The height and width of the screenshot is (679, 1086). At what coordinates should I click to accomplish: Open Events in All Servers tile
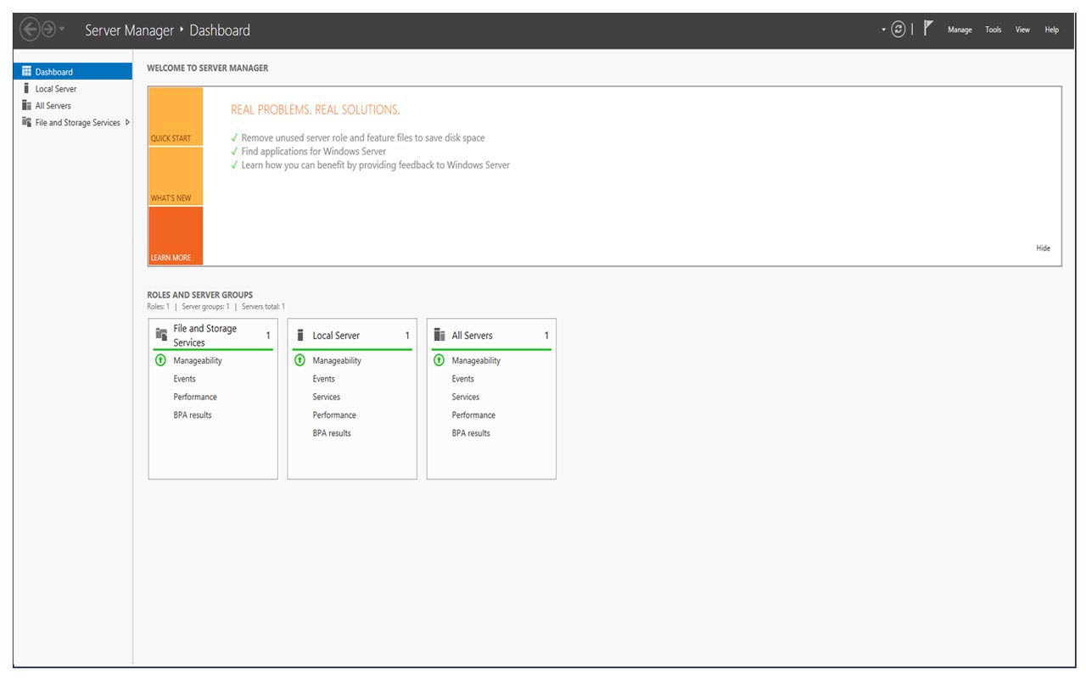pos(462,379)
